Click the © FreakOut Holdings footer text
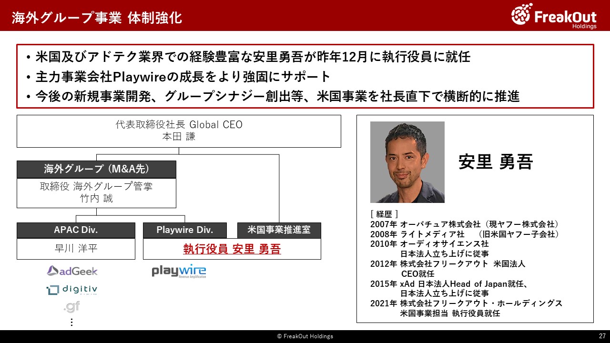 click(x=305, y=336)
